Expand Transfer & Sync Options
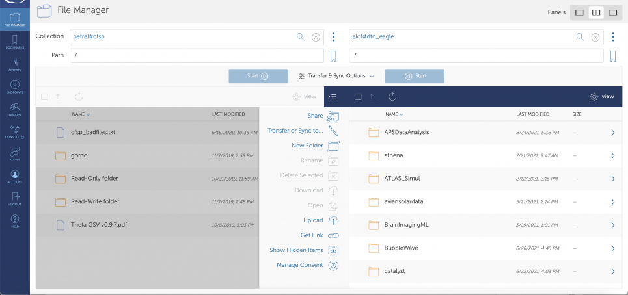This screenshot has width=628, height=295. (x=336, y=76)
